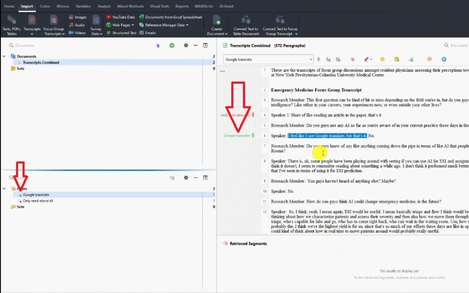This screenshot has height=293, width=469.
Task: Expand the Focus Group Transcripts dropdown
Action: tap(63, 34)
